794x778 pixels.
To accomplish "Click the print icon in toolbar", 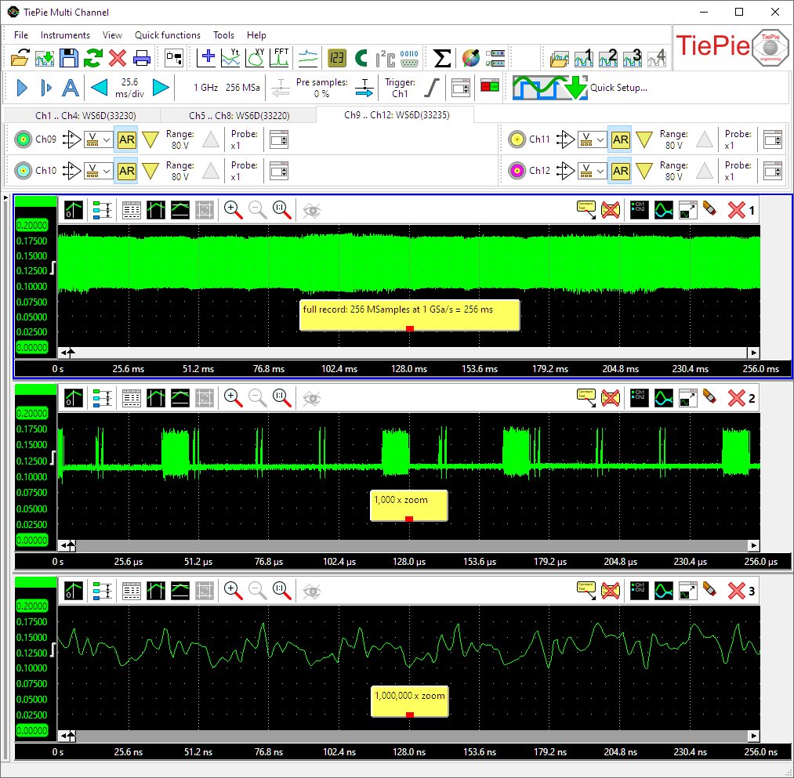I will pyautogui.click(x=141, y=58).
